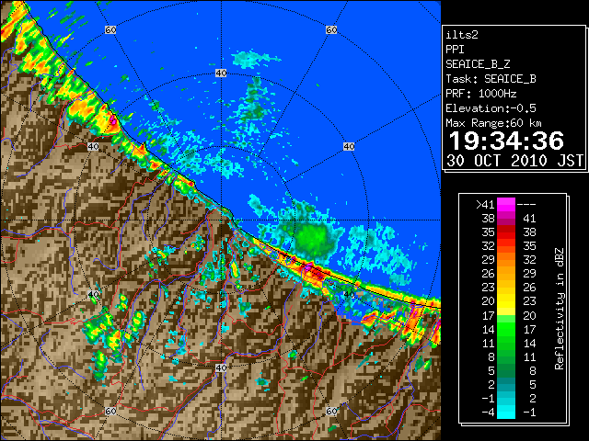Pick the bright green swatch for 14 to 17 dBZ
The image size is (589, 441).
pos(506,329)
